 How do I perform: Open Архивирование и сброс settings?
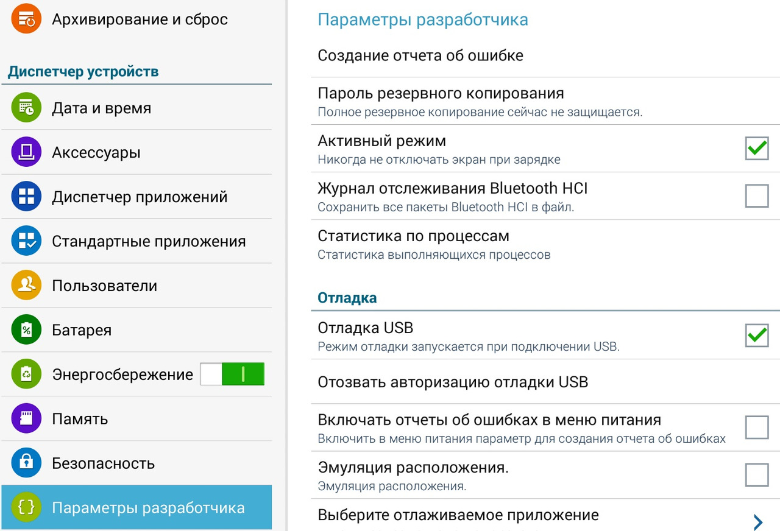pyautogui.click(x=136, y=19)
